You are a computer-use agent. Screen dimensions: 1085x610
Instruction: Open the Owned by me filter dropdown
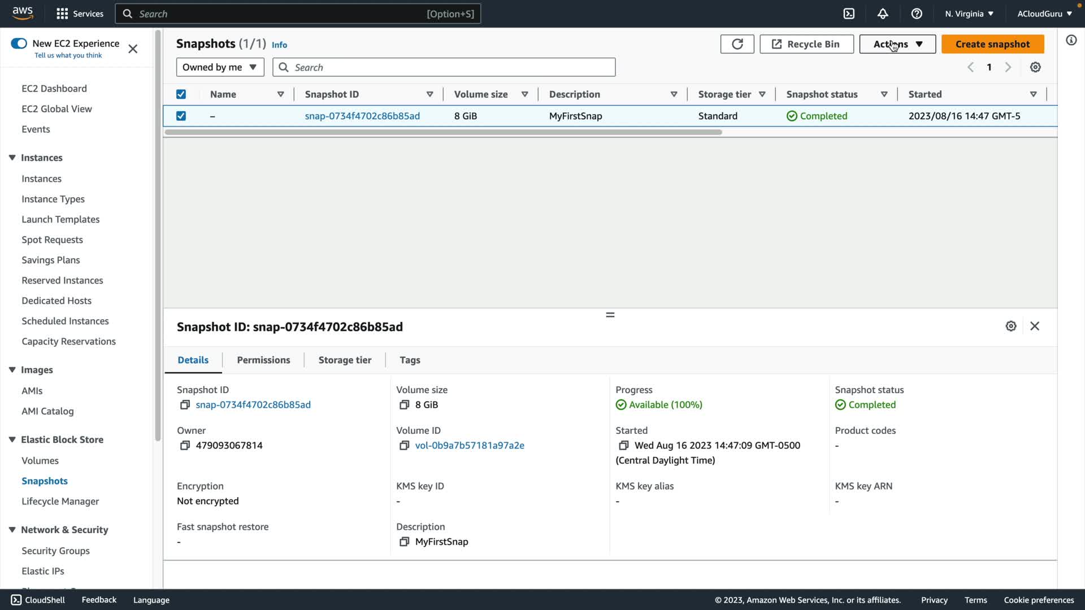pos(220,67)
